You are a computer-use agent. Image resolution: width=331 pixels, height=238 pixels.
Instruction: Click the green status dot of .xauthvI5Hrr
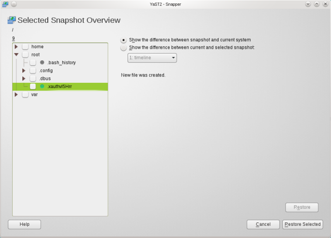[42, 86]
